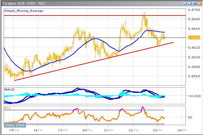Click the 22/Ср date on time axis
This screenshot has width=203, height=135.
(x=135, y=130)
